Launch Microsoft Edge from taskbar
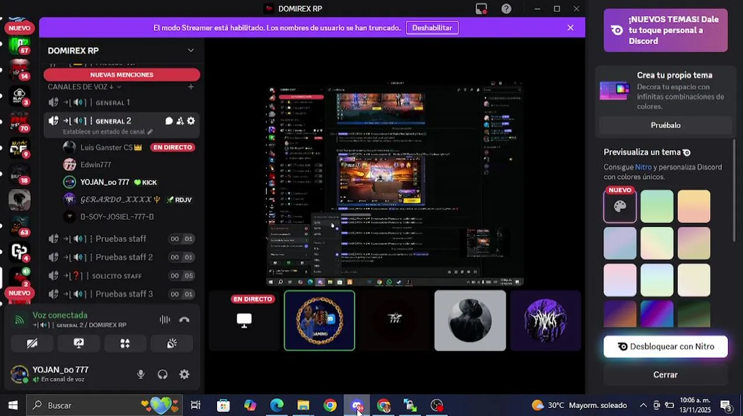This screenshot has width=743, height=416. coord(277,405)
